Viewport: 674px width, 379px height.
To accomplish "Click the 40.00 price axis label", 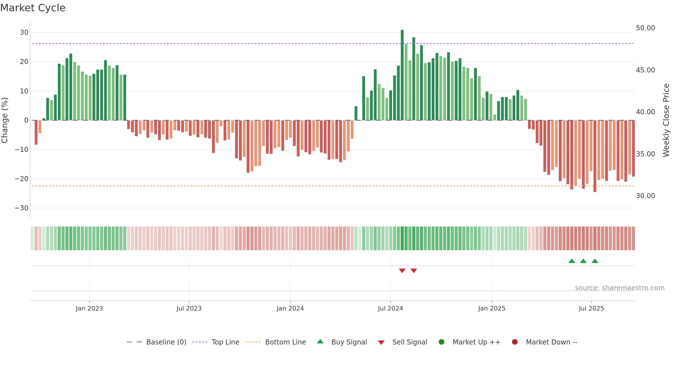I will [645, 112].
